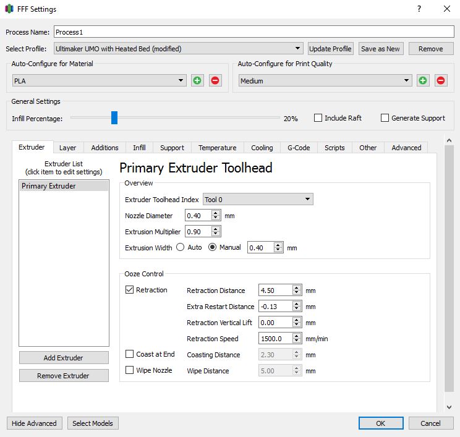Click red minus icon beside Medium quality
Viewport: 460px width, 437px height.
pyautogui.click(x=441, y=80)
